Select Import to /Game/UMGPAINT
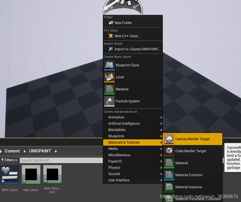 coord(133,49)
